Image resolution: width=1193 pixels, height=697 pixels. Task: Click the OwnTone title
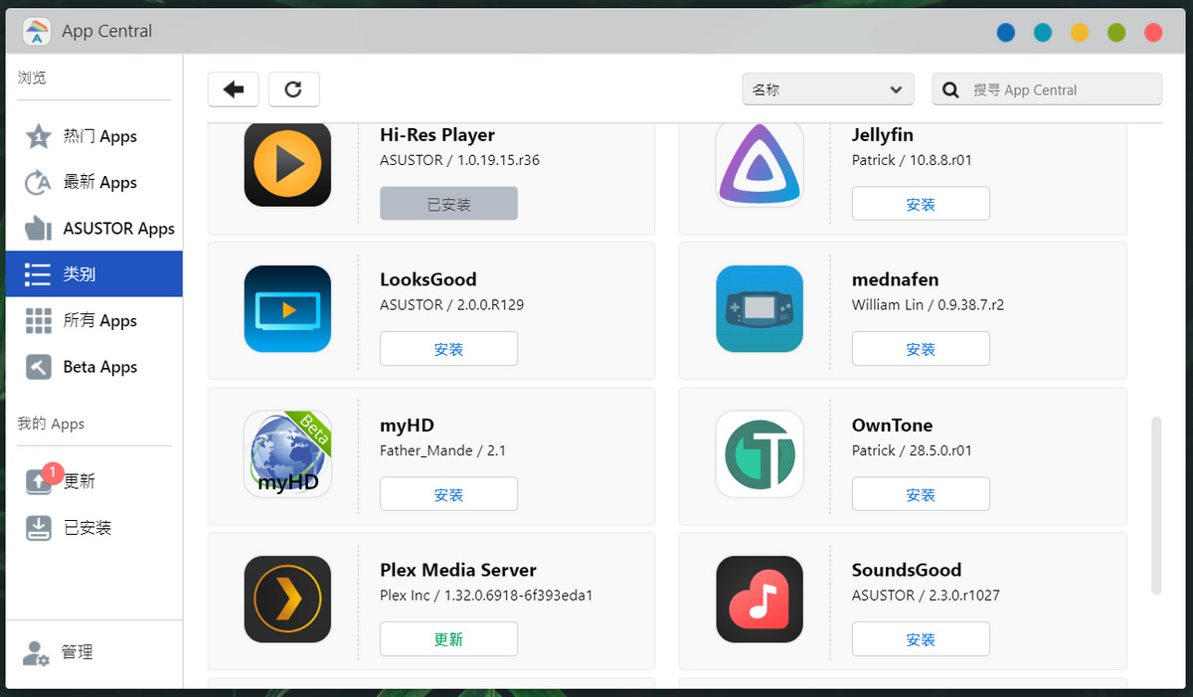pos(893,425)
